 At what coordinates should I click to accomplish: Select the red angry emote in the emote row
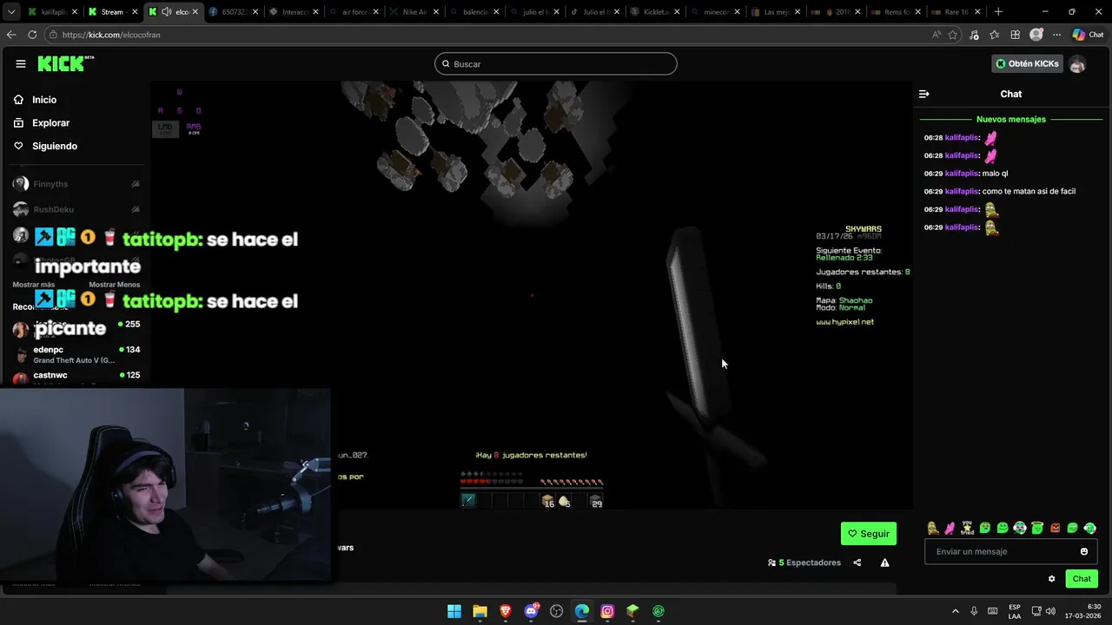coord(1056,528)
